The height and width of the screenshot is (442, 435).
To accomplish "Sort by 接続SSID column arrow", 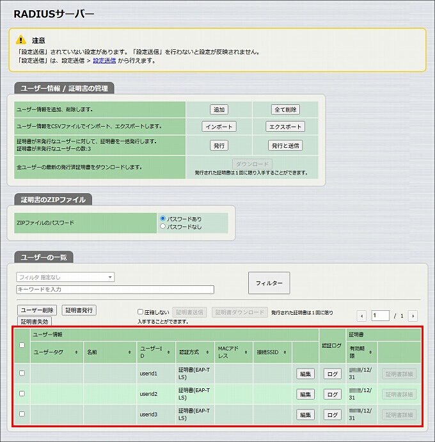I will (285, 352).
